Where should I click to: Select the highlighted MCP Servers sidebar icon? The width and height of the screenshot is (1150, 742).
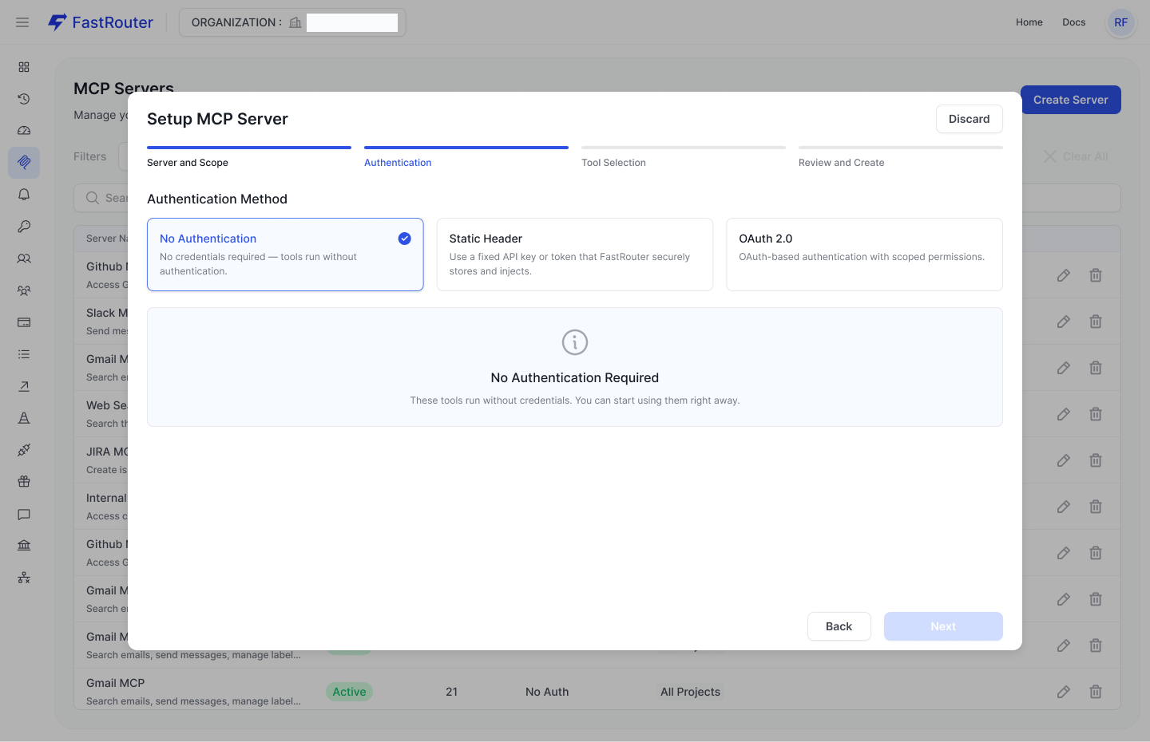click(23, 162)
